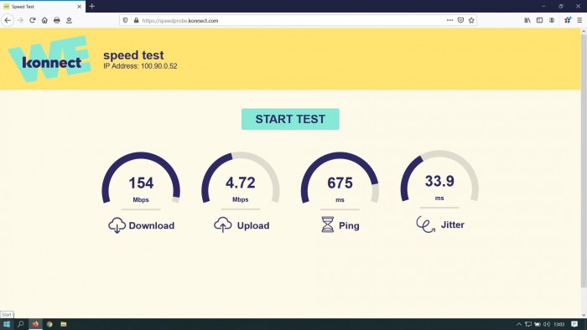Go back with the browser back arrow
Viewport: 587px width, 330px height.
(8, 21)
